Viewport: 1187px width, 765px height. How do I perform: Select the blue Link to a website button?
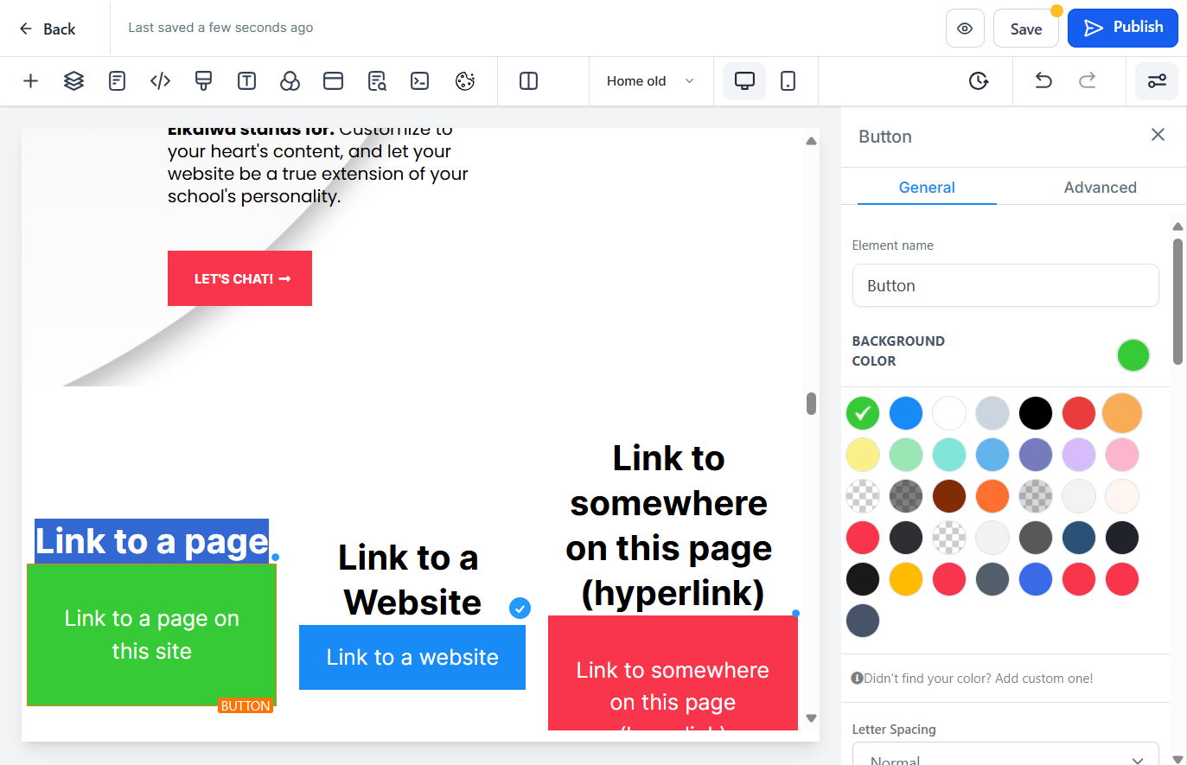pyautogui.click(x=412, y=657)
